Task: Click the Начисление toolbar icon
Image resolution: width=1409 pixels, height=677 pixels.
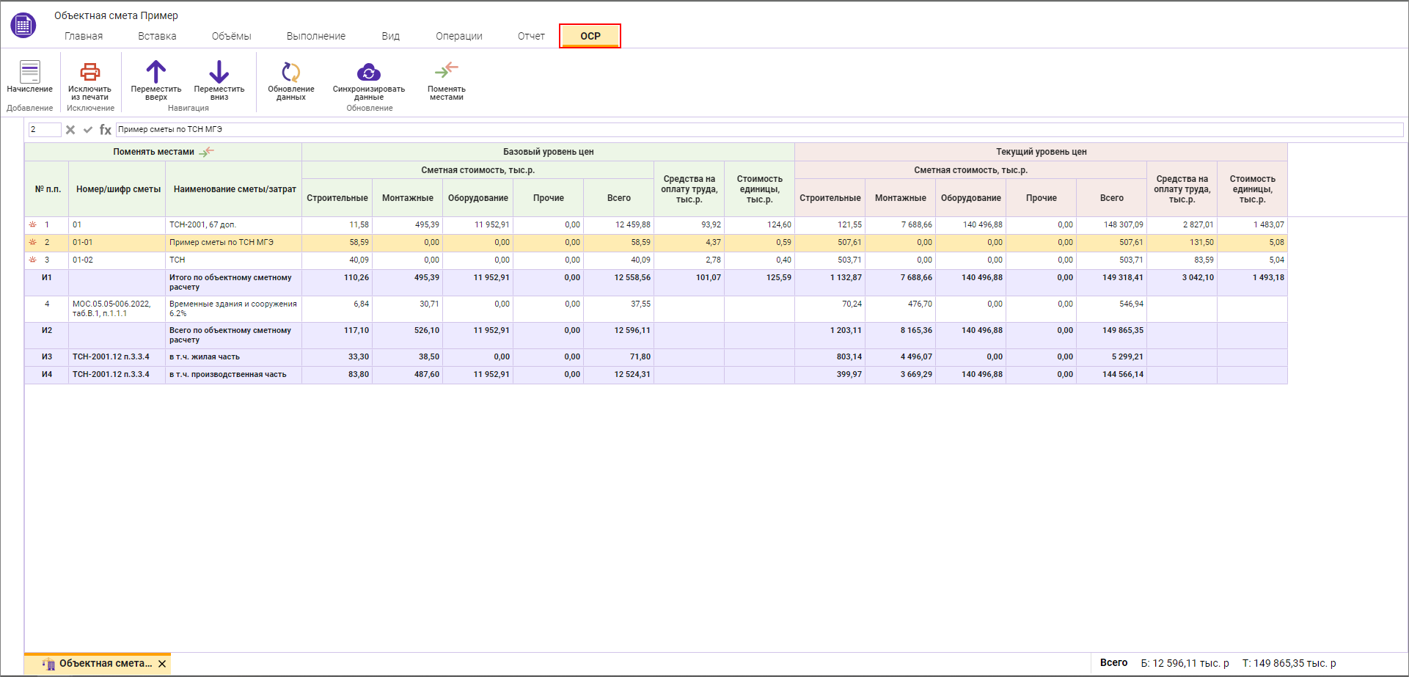Action: click(30, 71)
